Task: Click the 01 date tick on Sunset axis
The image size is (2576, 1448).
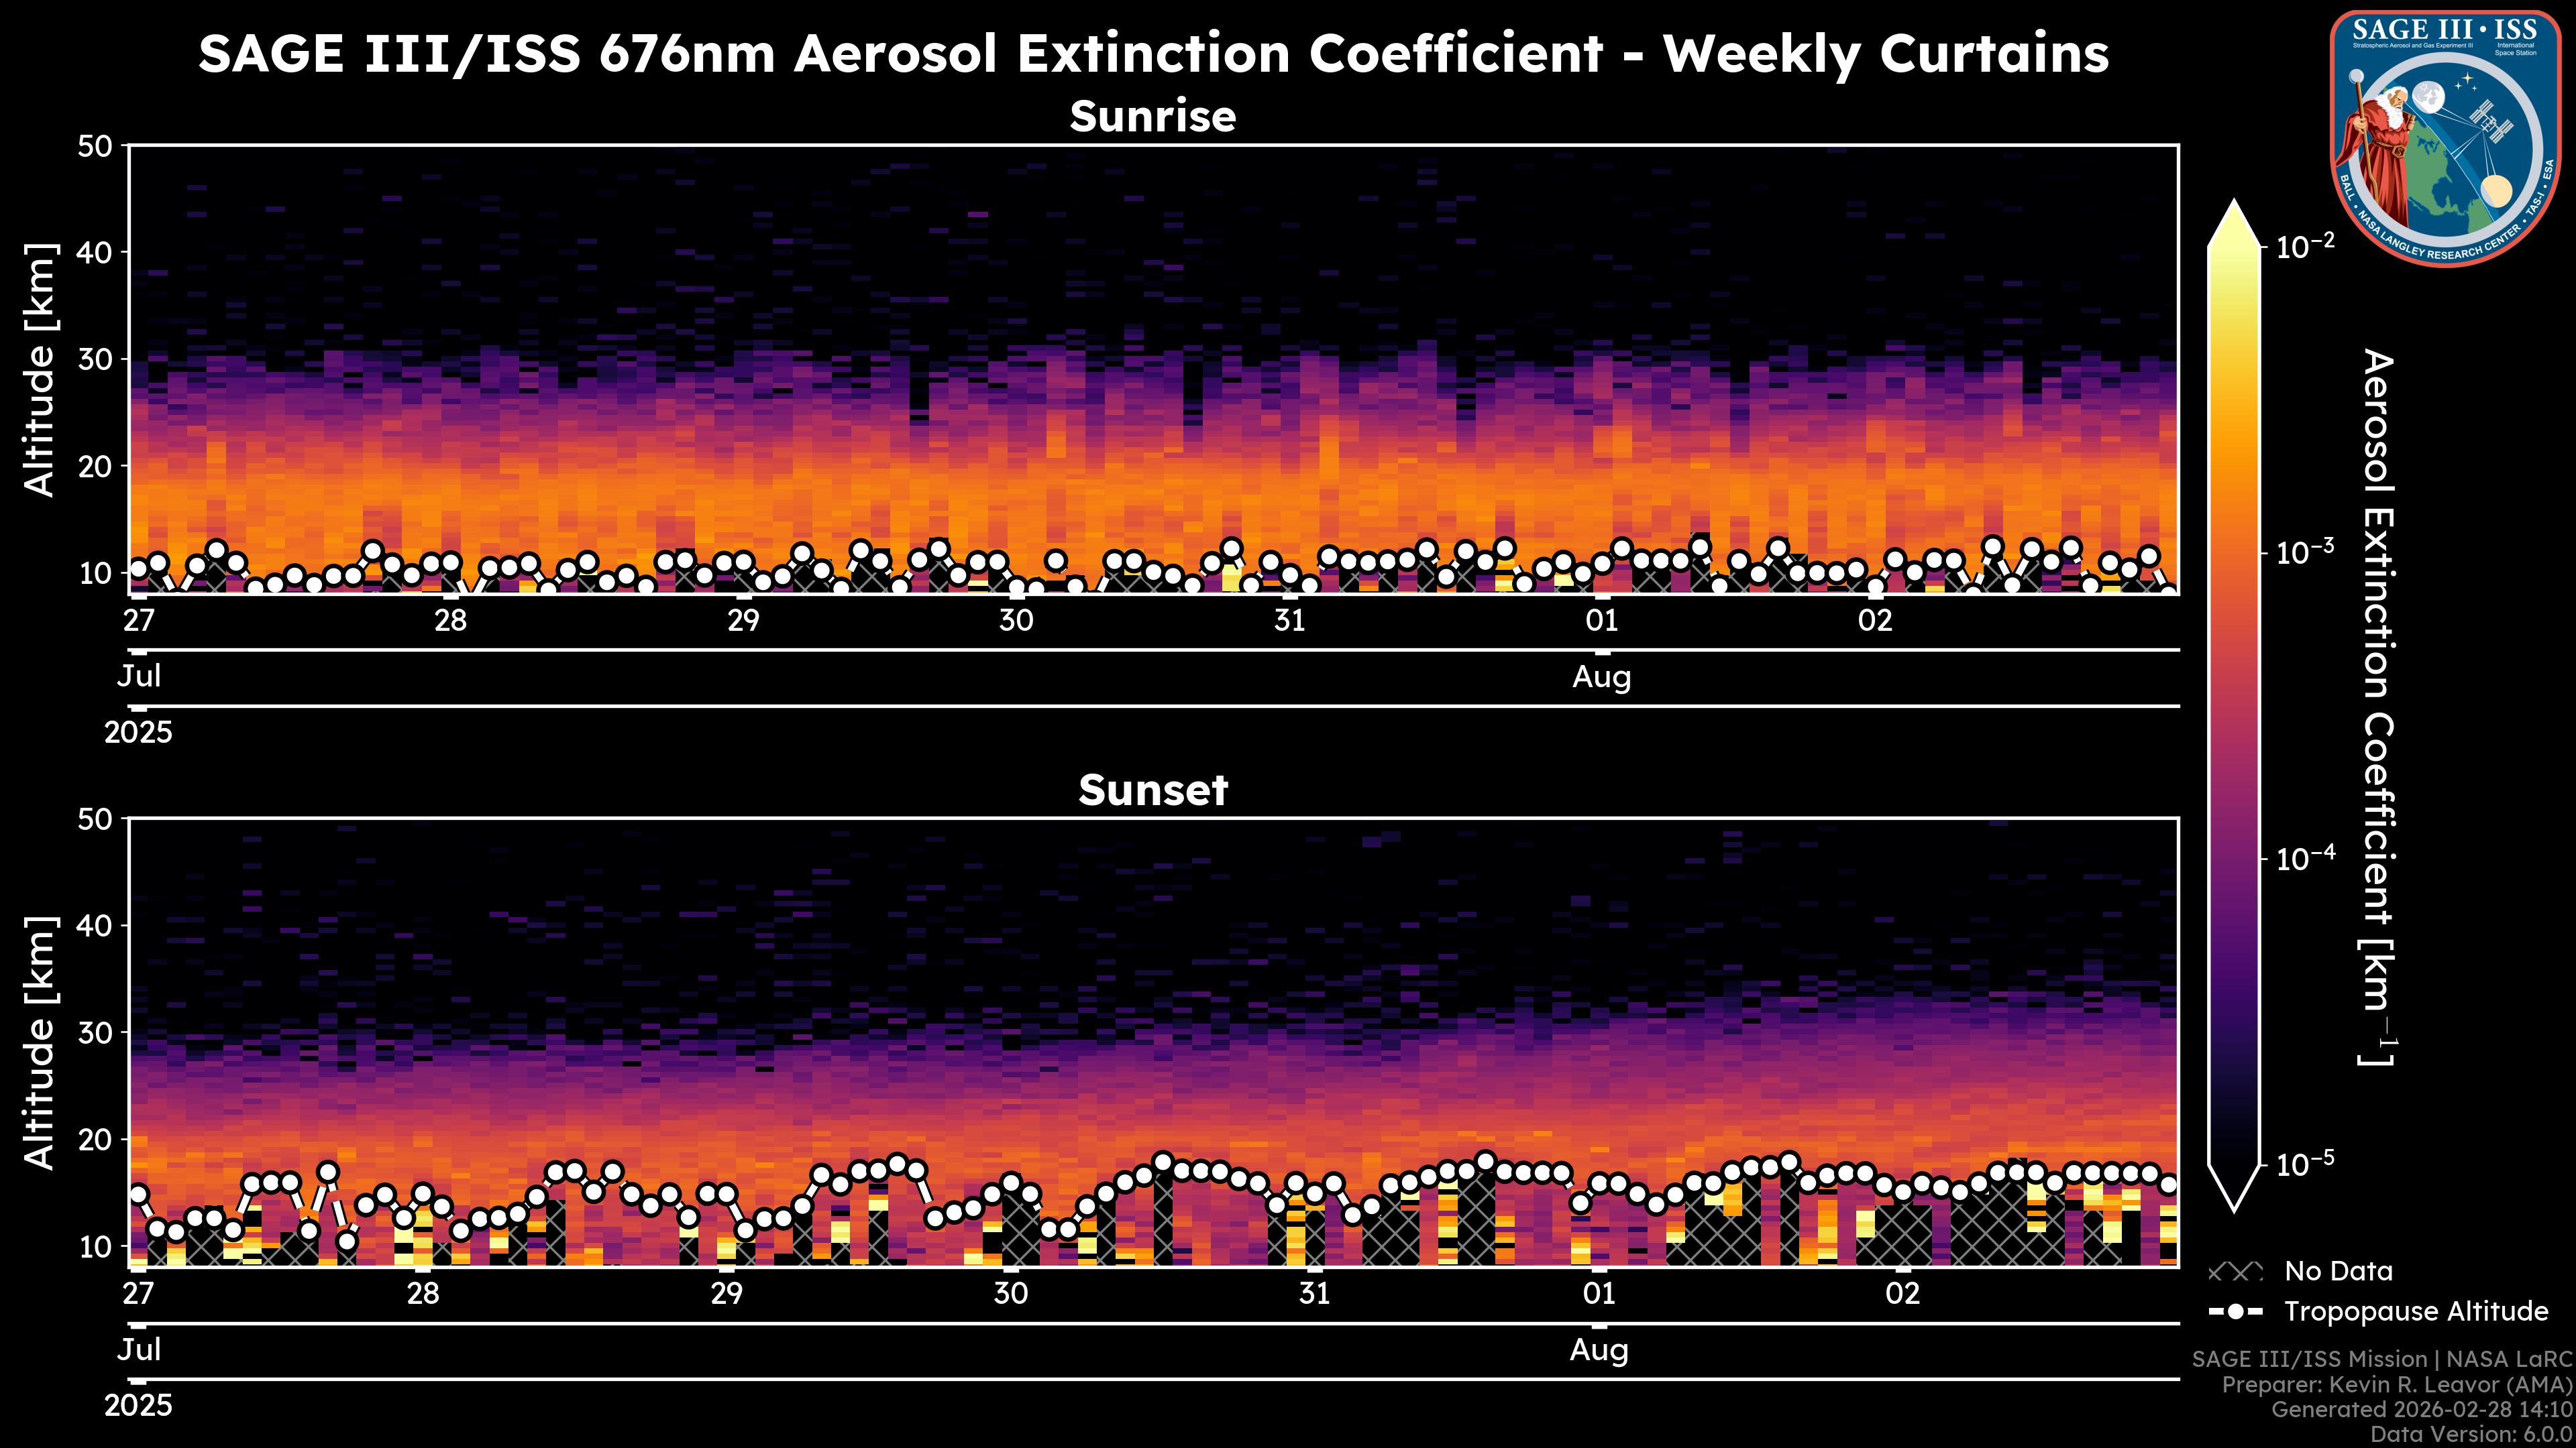Action: tap(1599, 1294)
